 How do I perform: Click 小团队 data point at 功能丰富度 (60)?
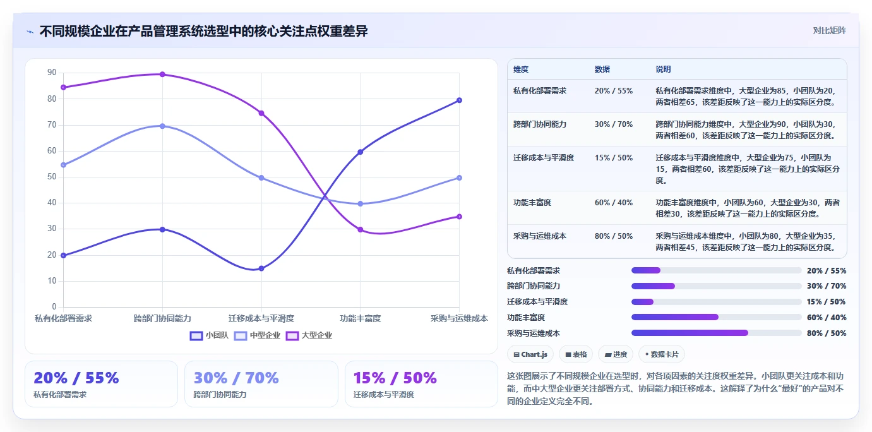(361, 152)
